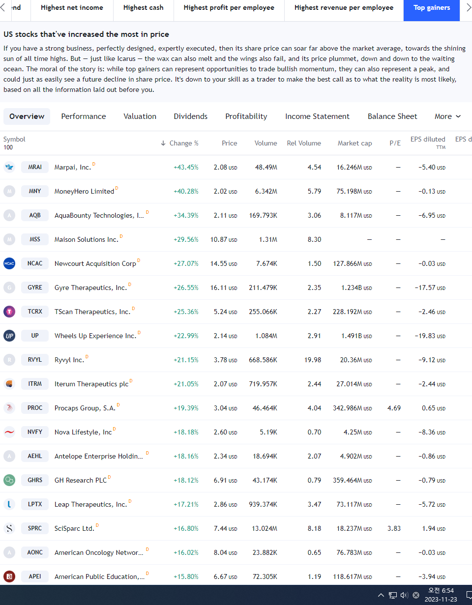The width and height of the screenshot is (472, 605).
Task: Click the 19.98 relative volume value
Action: (313, 360)
